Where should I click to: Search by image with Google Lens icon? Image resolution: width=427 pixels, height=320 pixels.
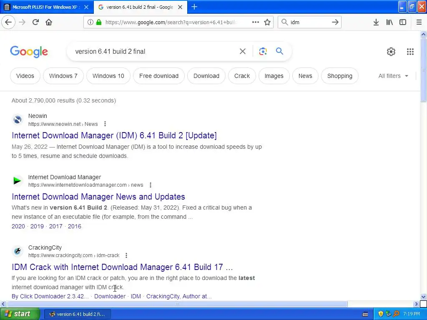click(263, 51)
